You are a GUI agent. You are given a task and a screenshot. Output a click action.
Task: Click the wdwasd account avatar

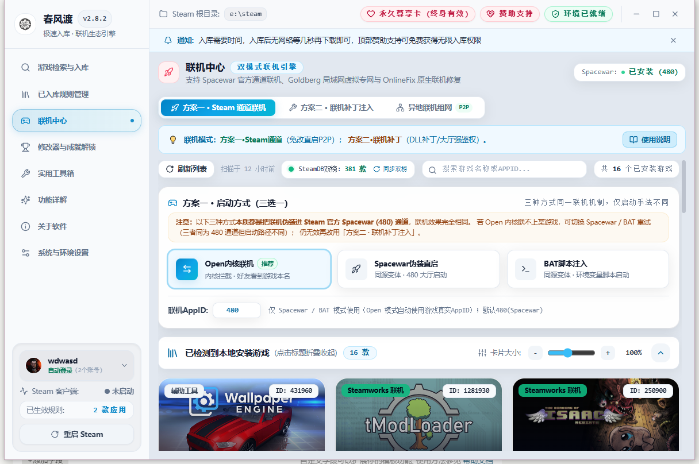coord(34,365)
